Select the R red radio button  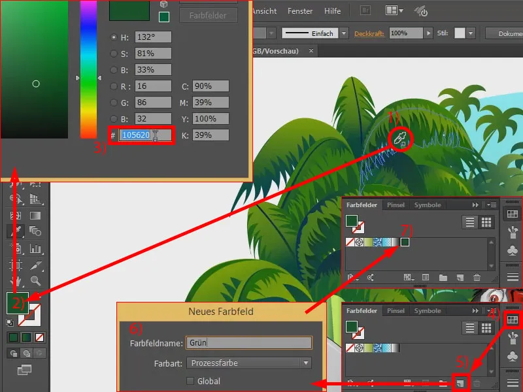click(x=114, y=86)
